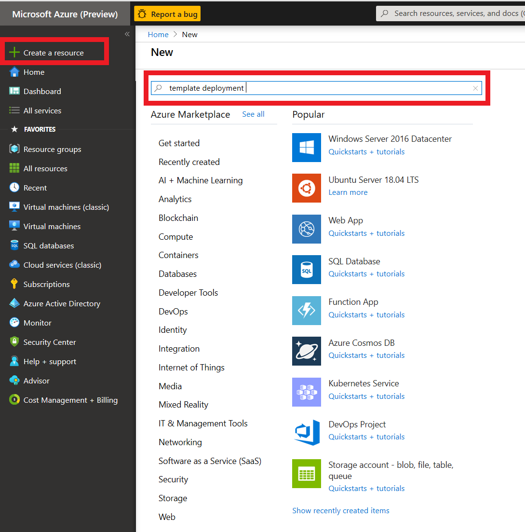
Task: Select the Function App lightning icon
Action: pos(306,311)
